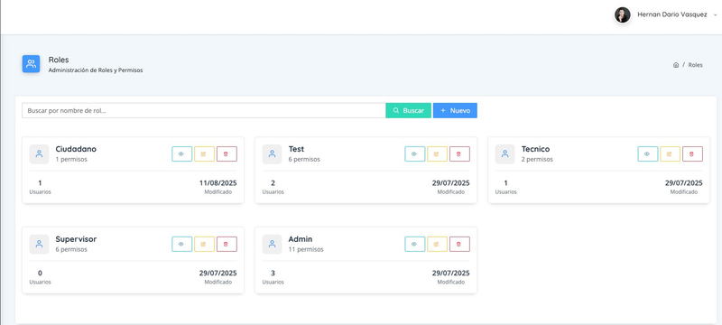Click the Roles page heading
722x325 pixels.
pyautogui.click(x=59, y=60)
